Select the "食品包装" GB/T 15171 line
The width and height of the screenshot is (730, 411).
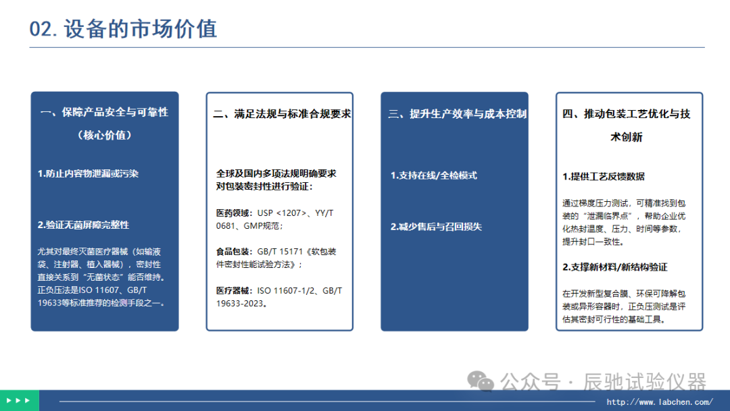tap(276, 258)
